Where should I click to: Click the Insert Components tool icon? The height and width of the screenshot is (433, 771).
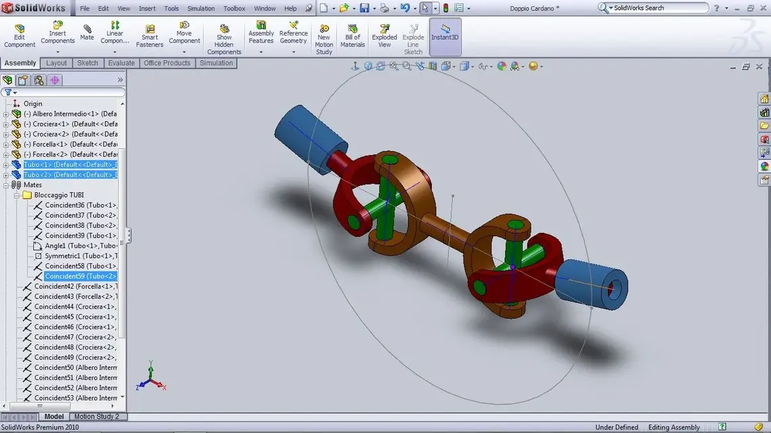pyautogui.click(x=58, y=25)
